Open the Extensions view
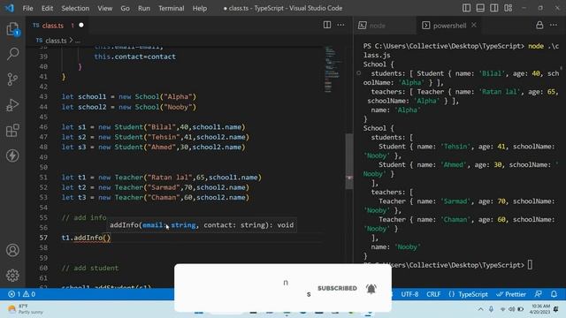This screenshot has height=318, width=566. [12, 130]
